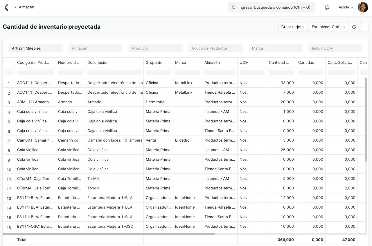
Task: Click the 'El cedro' brand cell
Action: (x=188, y=140)
